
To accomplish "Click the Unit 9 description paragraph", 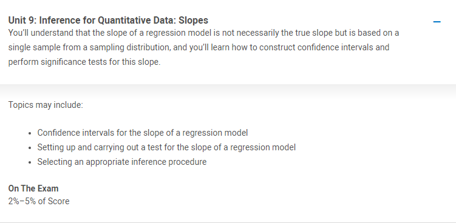I will [203, 47].
